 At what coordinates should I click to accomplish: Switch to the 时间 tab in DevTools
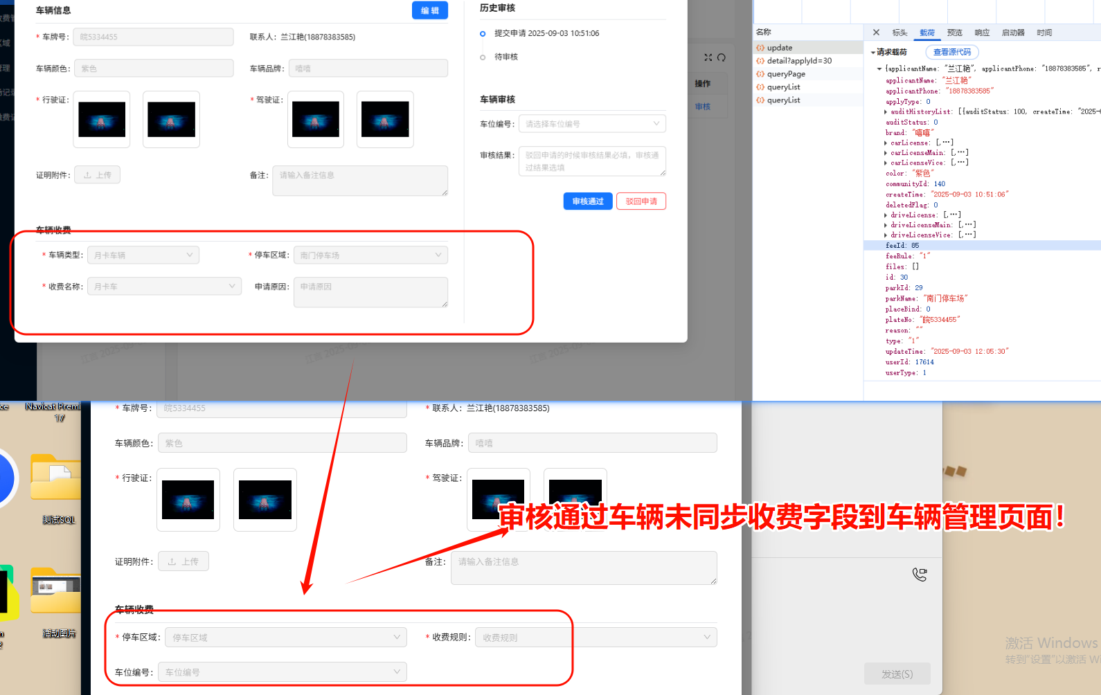click(1044, 33)
